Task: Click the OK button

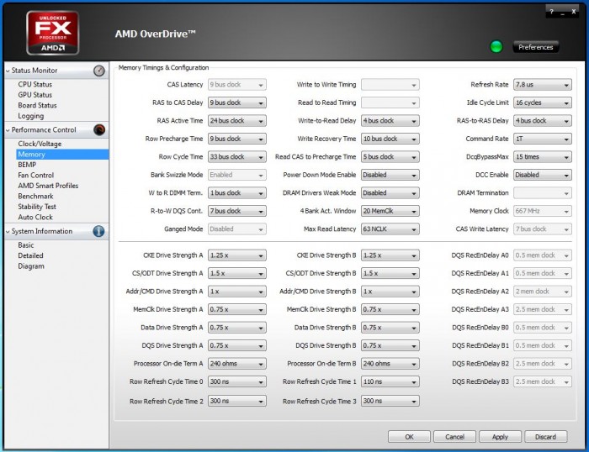Action: coord(409,437)
